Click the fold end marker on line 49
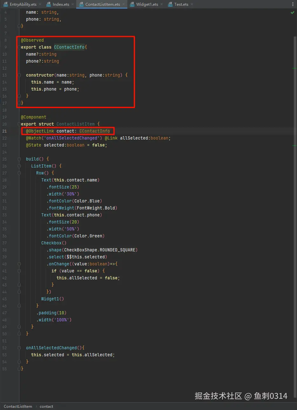 (x=19, y=327)
